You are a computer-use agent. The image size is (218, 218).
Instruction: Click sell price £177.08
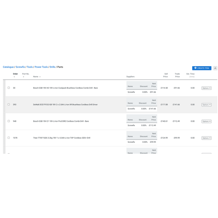164,105
